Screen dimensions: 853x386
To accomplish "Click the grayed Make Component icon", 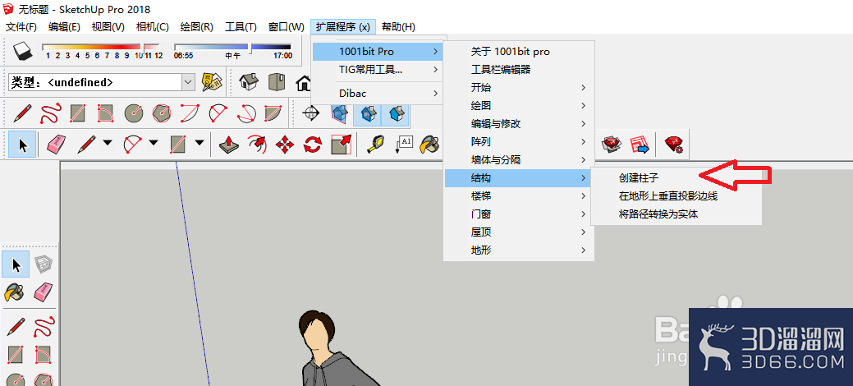I will click(43, 265).
